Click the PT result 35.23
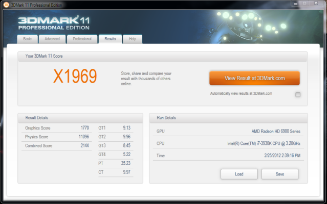 [x=126, y=163]
